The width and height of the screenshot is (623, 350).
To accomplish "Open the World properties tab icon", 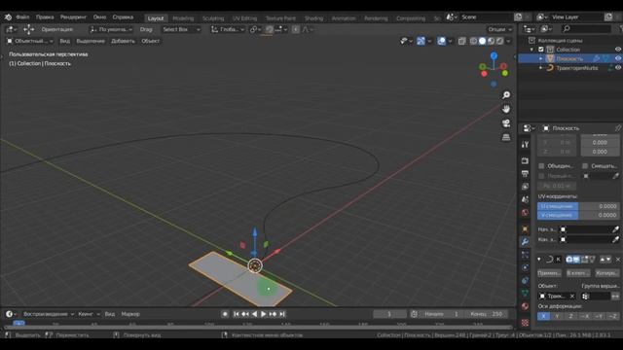I will tap(525, 213).
